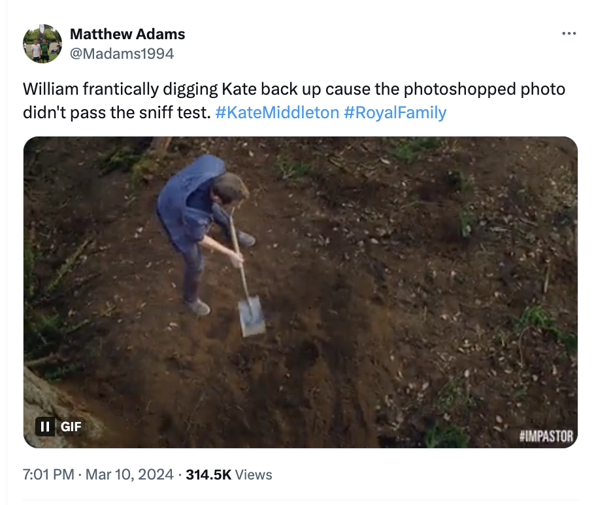Viewport: 594px width, 505px height.
Task: Click the 314.5K Views count
Action: tap(205, 475)
